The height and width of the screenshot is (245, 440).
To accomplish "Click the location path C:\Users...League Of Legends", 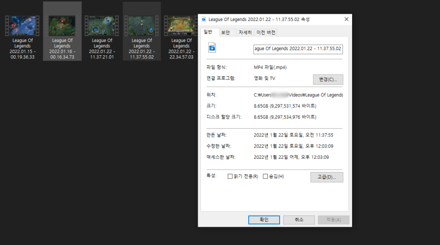I will click(298, 95).
